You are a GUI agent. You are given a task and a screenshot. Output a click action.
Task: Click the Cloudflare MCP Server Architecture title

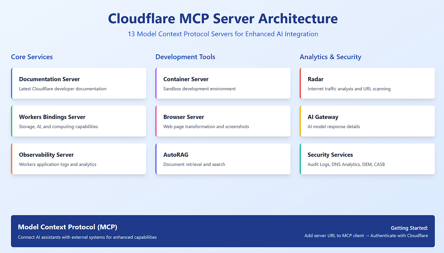(222, 18)
